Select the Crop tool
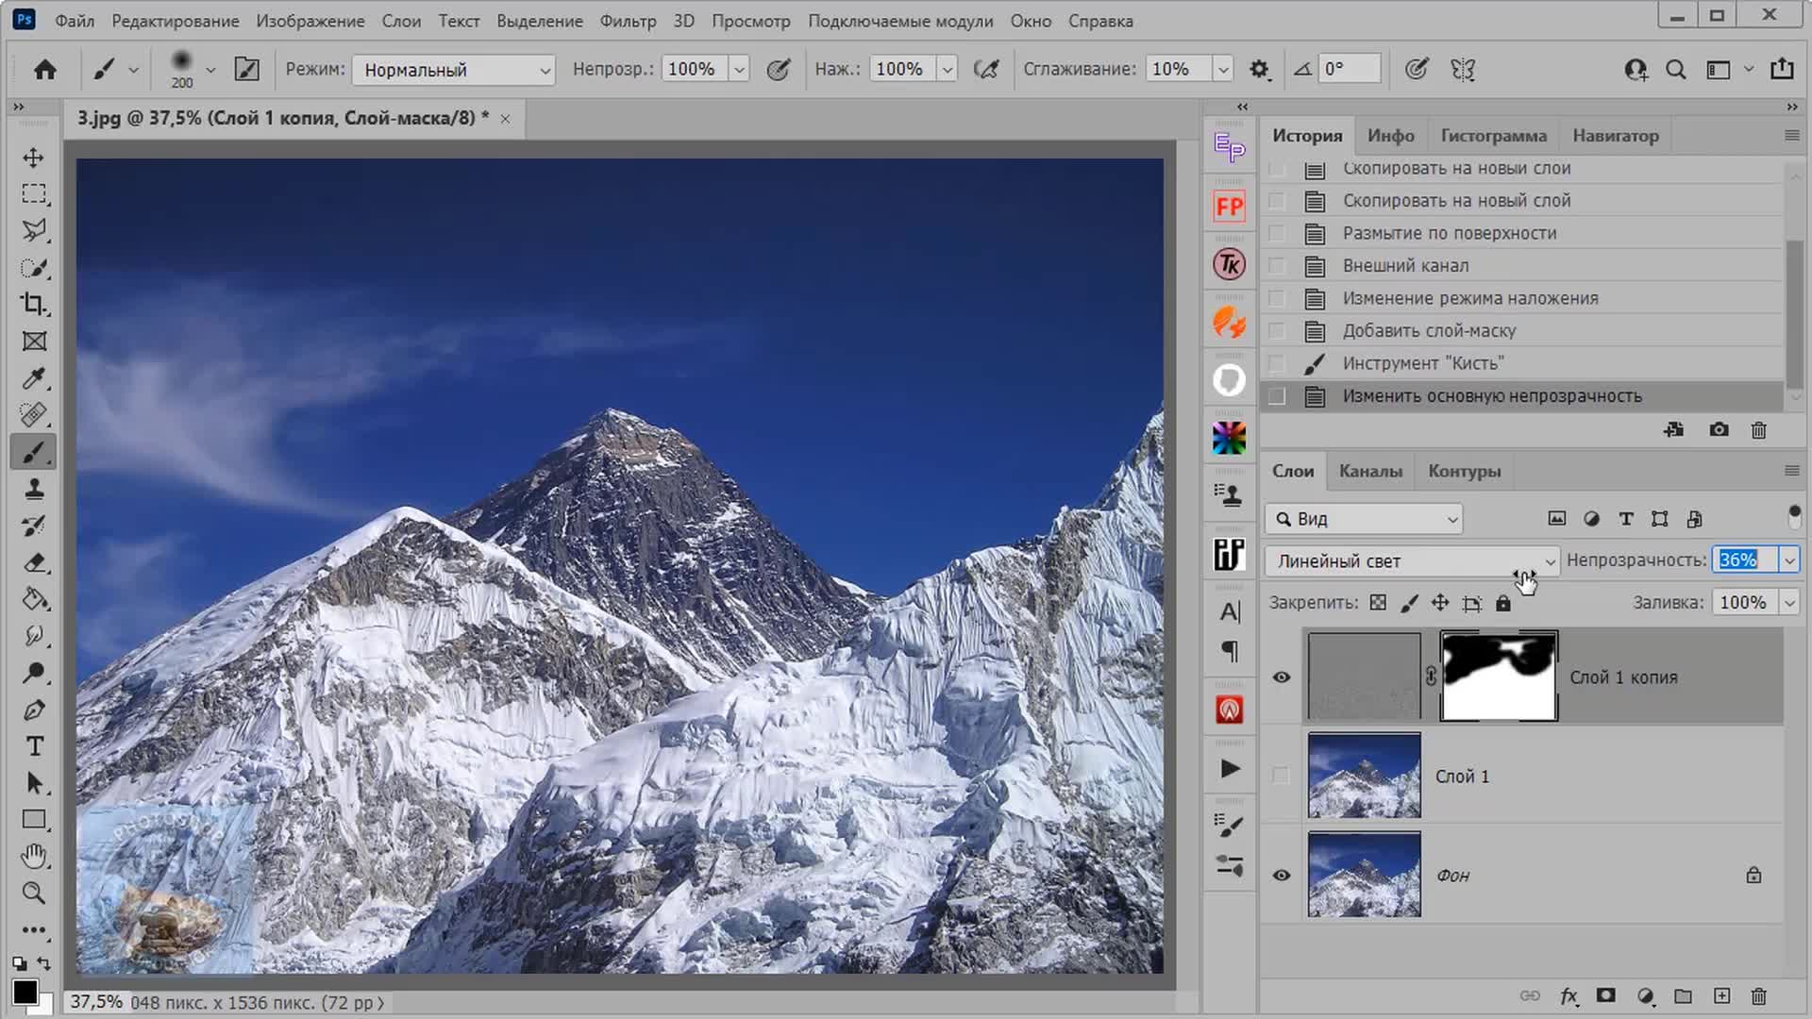Screen dimensions: 1812x1019 [x=34, y=304]
